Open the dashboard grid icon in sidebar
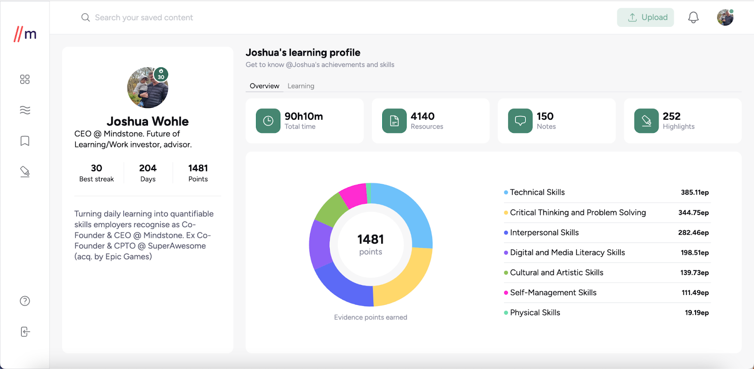The height and width of the screenshot is (369, 754). [25, 79]
